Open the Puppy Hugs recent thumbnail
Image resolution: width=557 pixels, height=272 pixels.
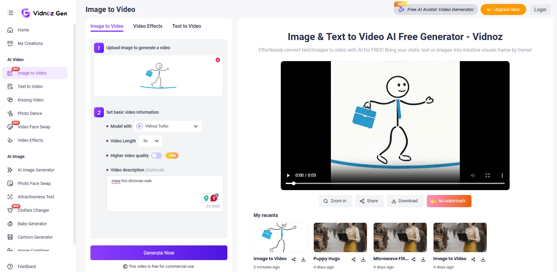340,237
